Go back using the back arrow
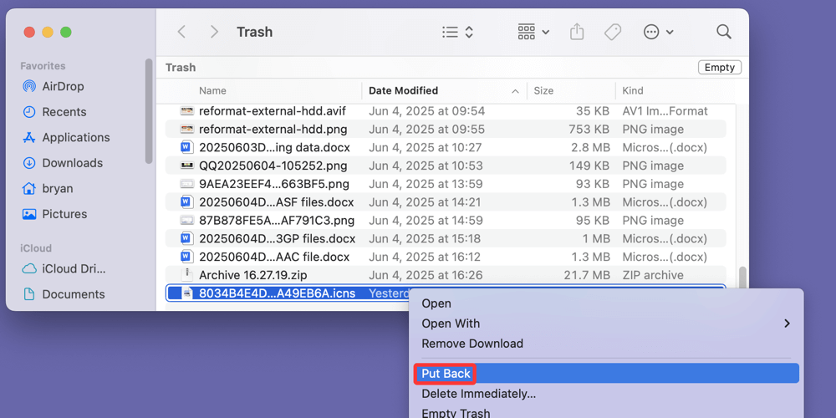 [x=181, y=32]
